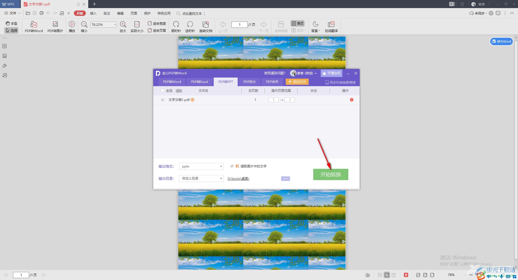The image size is (518, 280).
Task: Open the 批注 ribbon tab
Action: [x=107, y=13]
